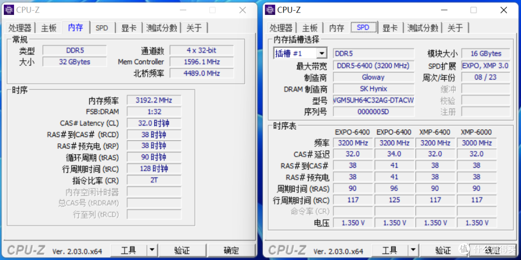Click 工具 button in right CPU-Z window
Screen dimensions: 521x260
pos(389,250)
